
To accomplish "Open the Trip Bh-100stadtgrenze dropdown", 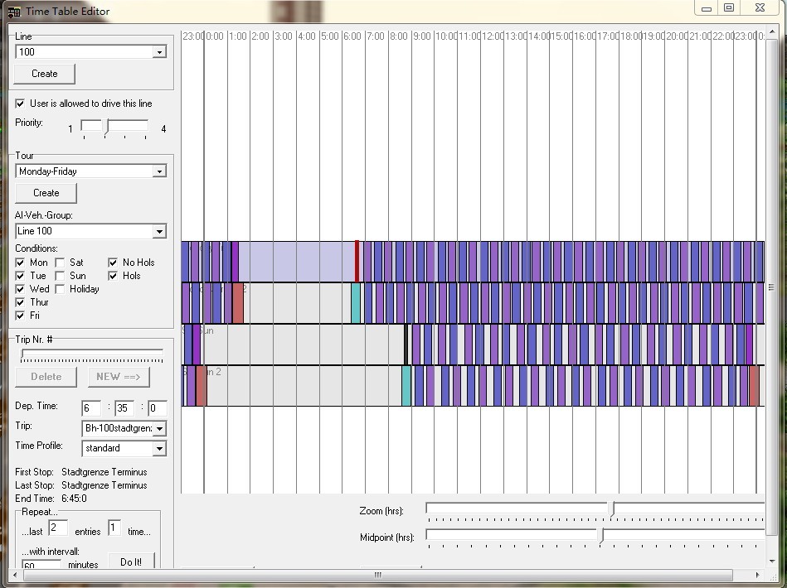I will tap(158, 428).
